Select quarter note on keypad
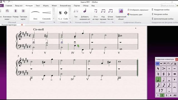The width and height of the screenshot is (178, 100). [158, 79]
